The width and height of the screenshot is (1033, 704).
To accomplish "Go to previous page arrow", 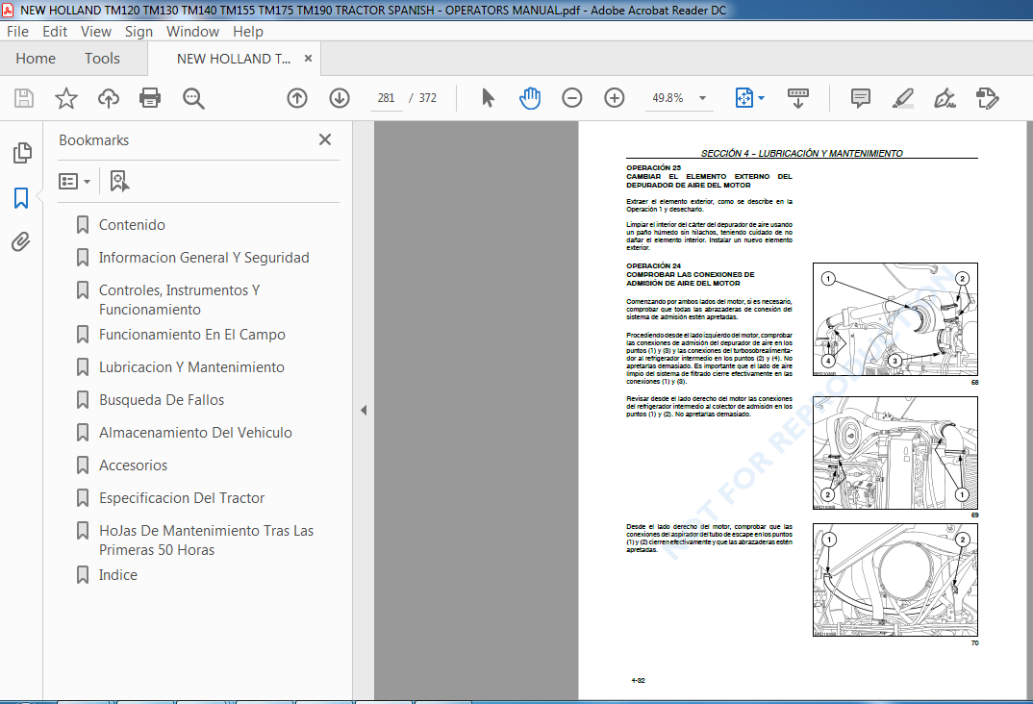I will click(x=297, y=98).
